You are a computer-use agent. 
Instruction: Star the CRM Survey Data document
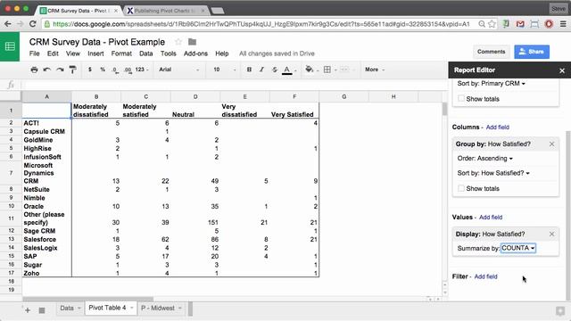[178, 42]
